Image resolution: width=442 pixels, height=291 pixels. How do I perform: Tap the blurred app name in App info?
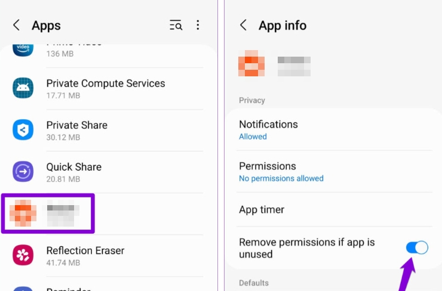pos(294,66)
